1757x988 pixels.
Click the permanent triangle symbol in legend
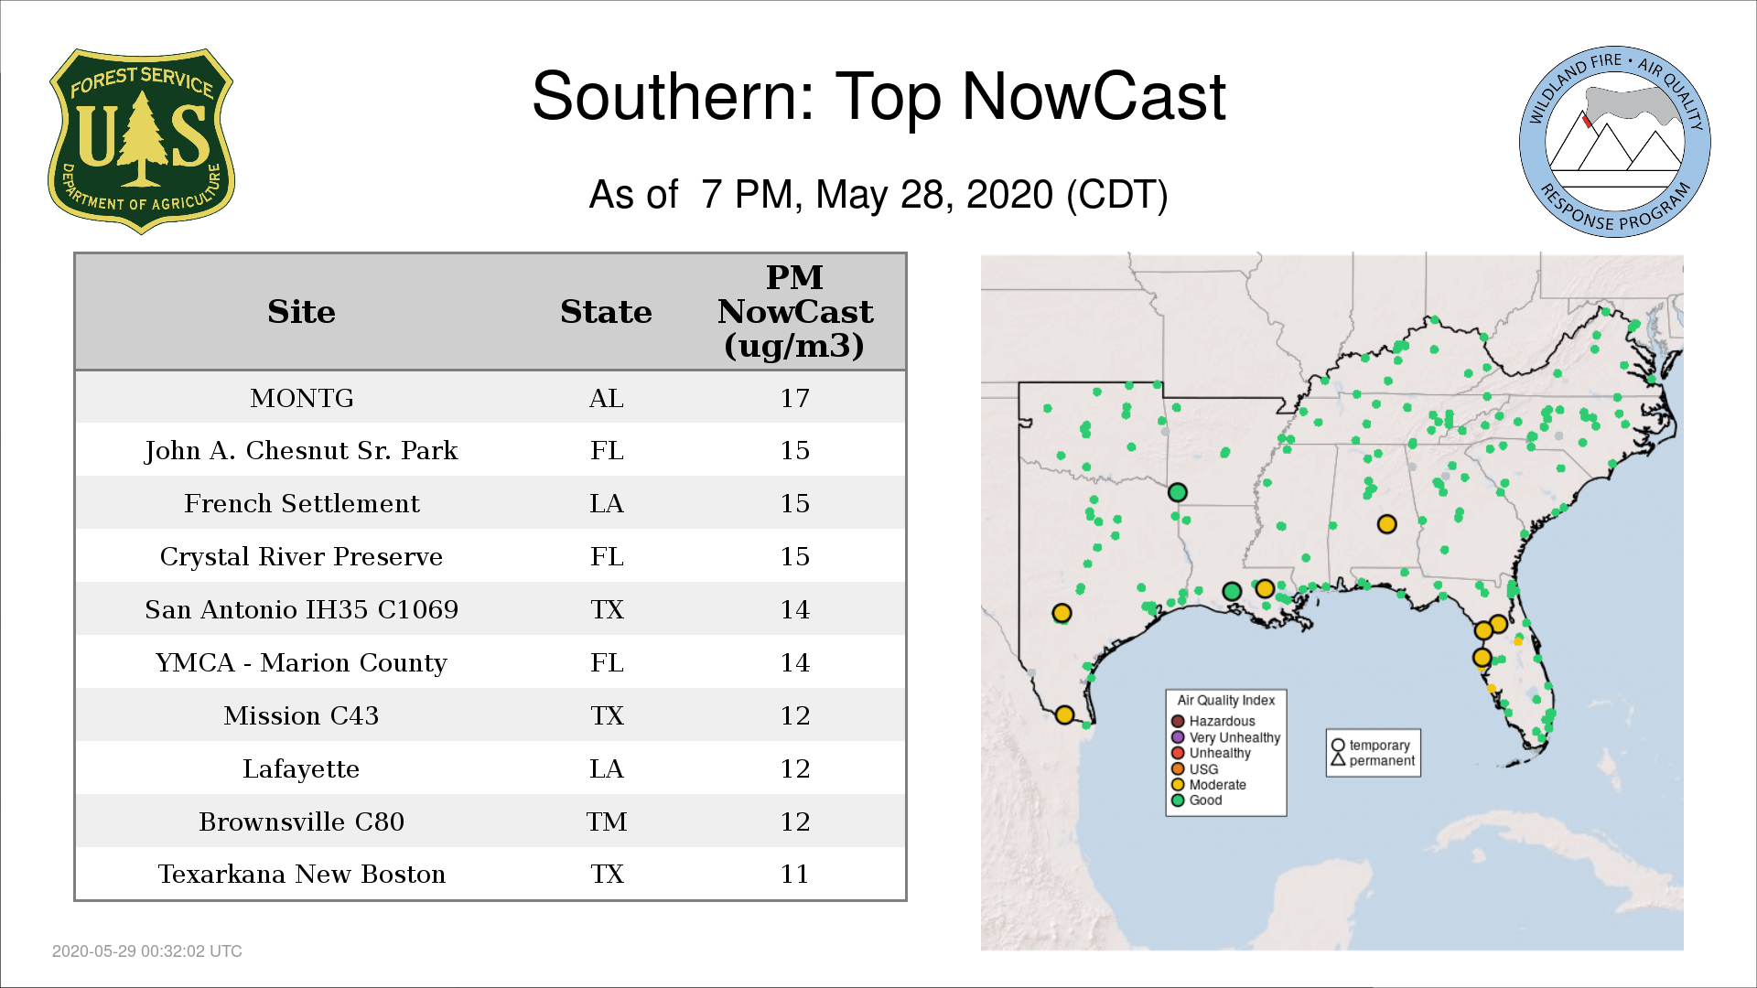(x=1338, y=759)
